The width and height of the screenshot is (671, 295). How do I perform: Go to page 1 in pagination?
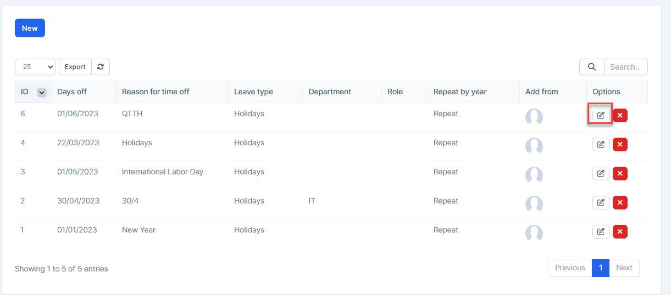pos(601,268)
